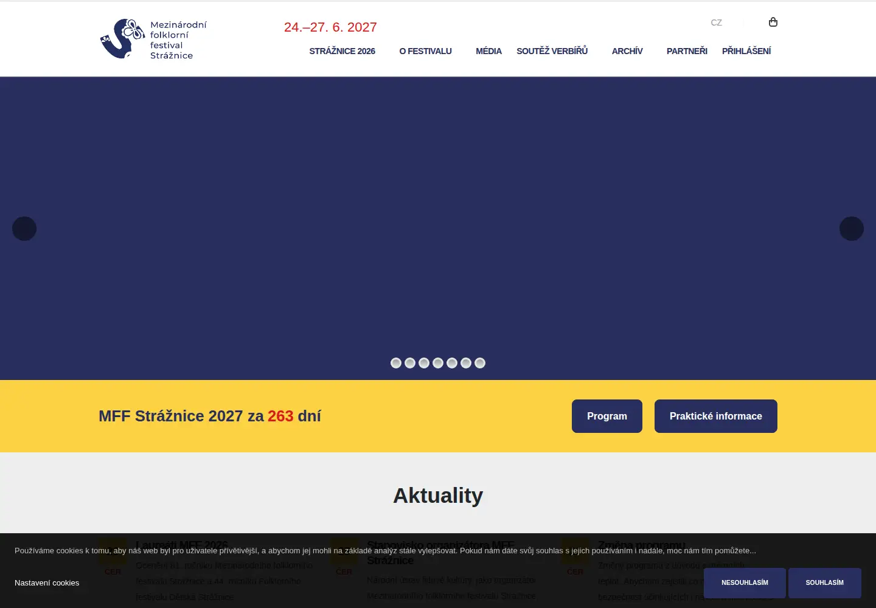Open the PARTNEŘI page
The height and width of the screenshot is (608, 876).
click(x=687, y=51)
